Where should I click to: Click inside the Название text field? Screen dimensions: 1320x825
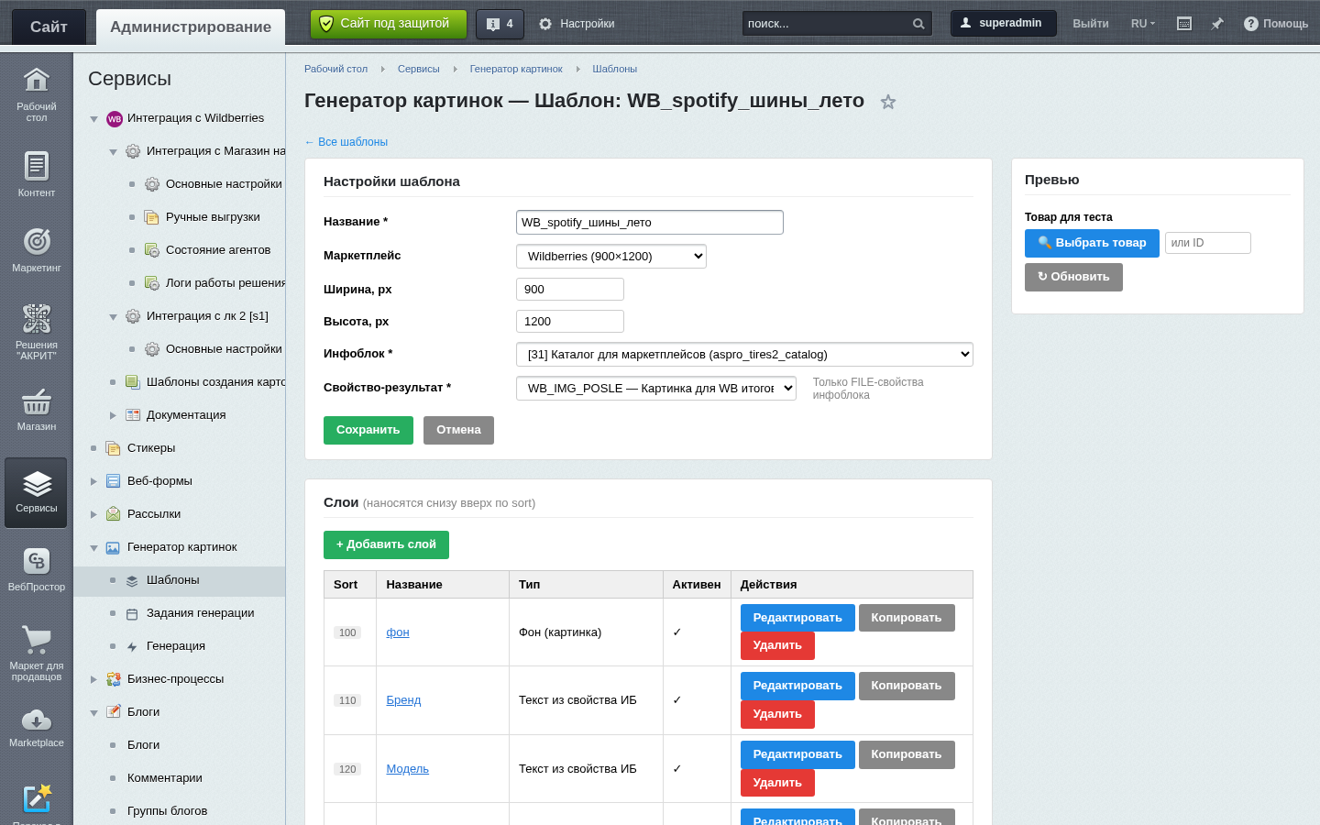pyautogui.click(x=650, y=222)
